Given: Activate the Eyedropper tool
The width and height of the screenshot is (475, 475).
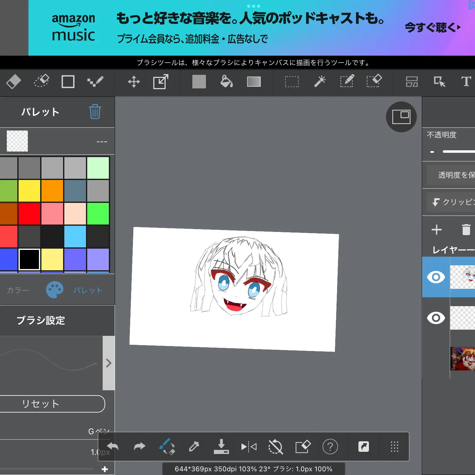Looking at the screenshot, I should pyautogui.click(x=194, y=447).
